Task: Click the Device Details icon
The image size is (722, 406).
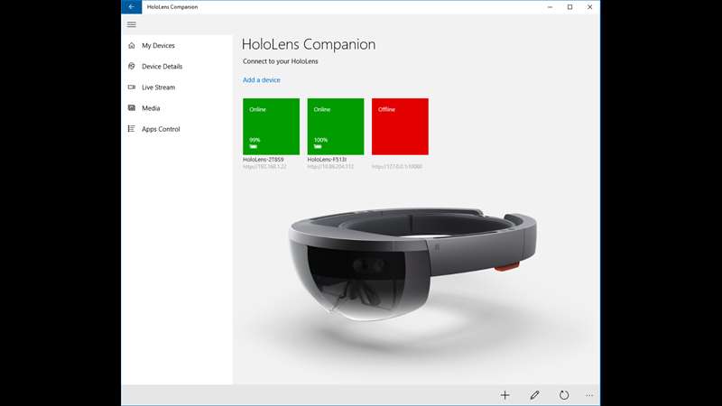Action: pyautogui.click(x=132, y=66)
